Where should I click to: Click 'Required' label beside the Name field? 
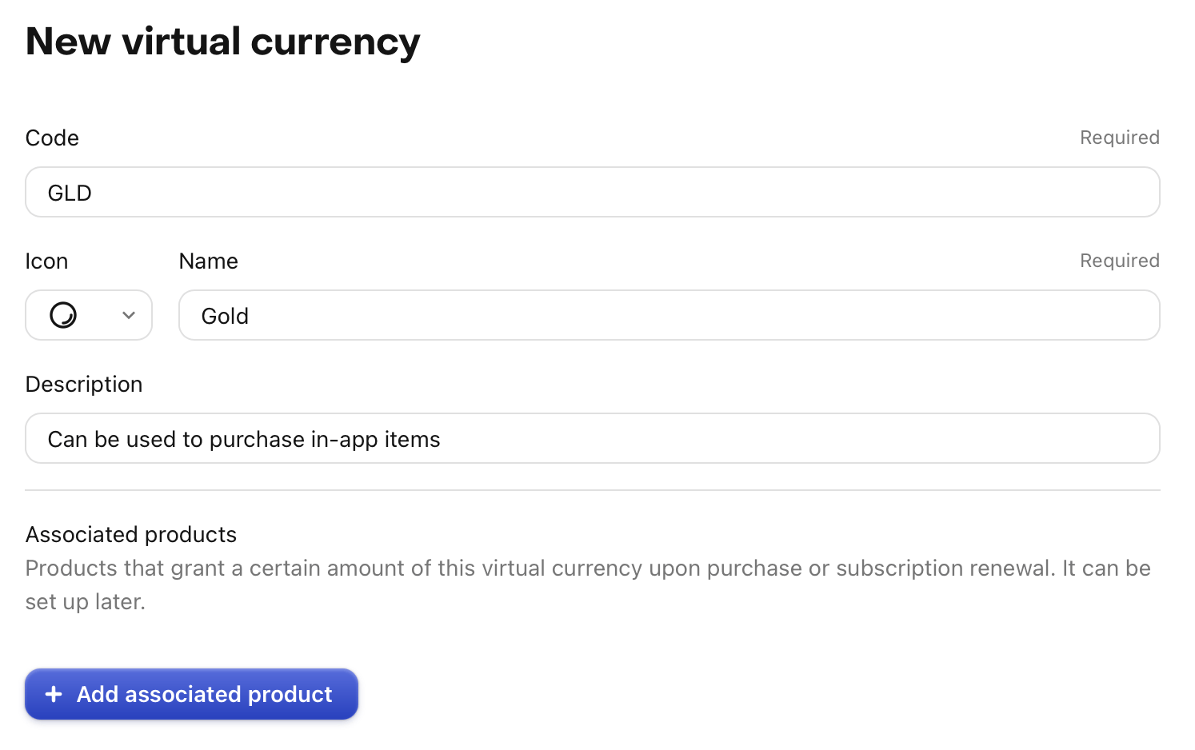1119,261
